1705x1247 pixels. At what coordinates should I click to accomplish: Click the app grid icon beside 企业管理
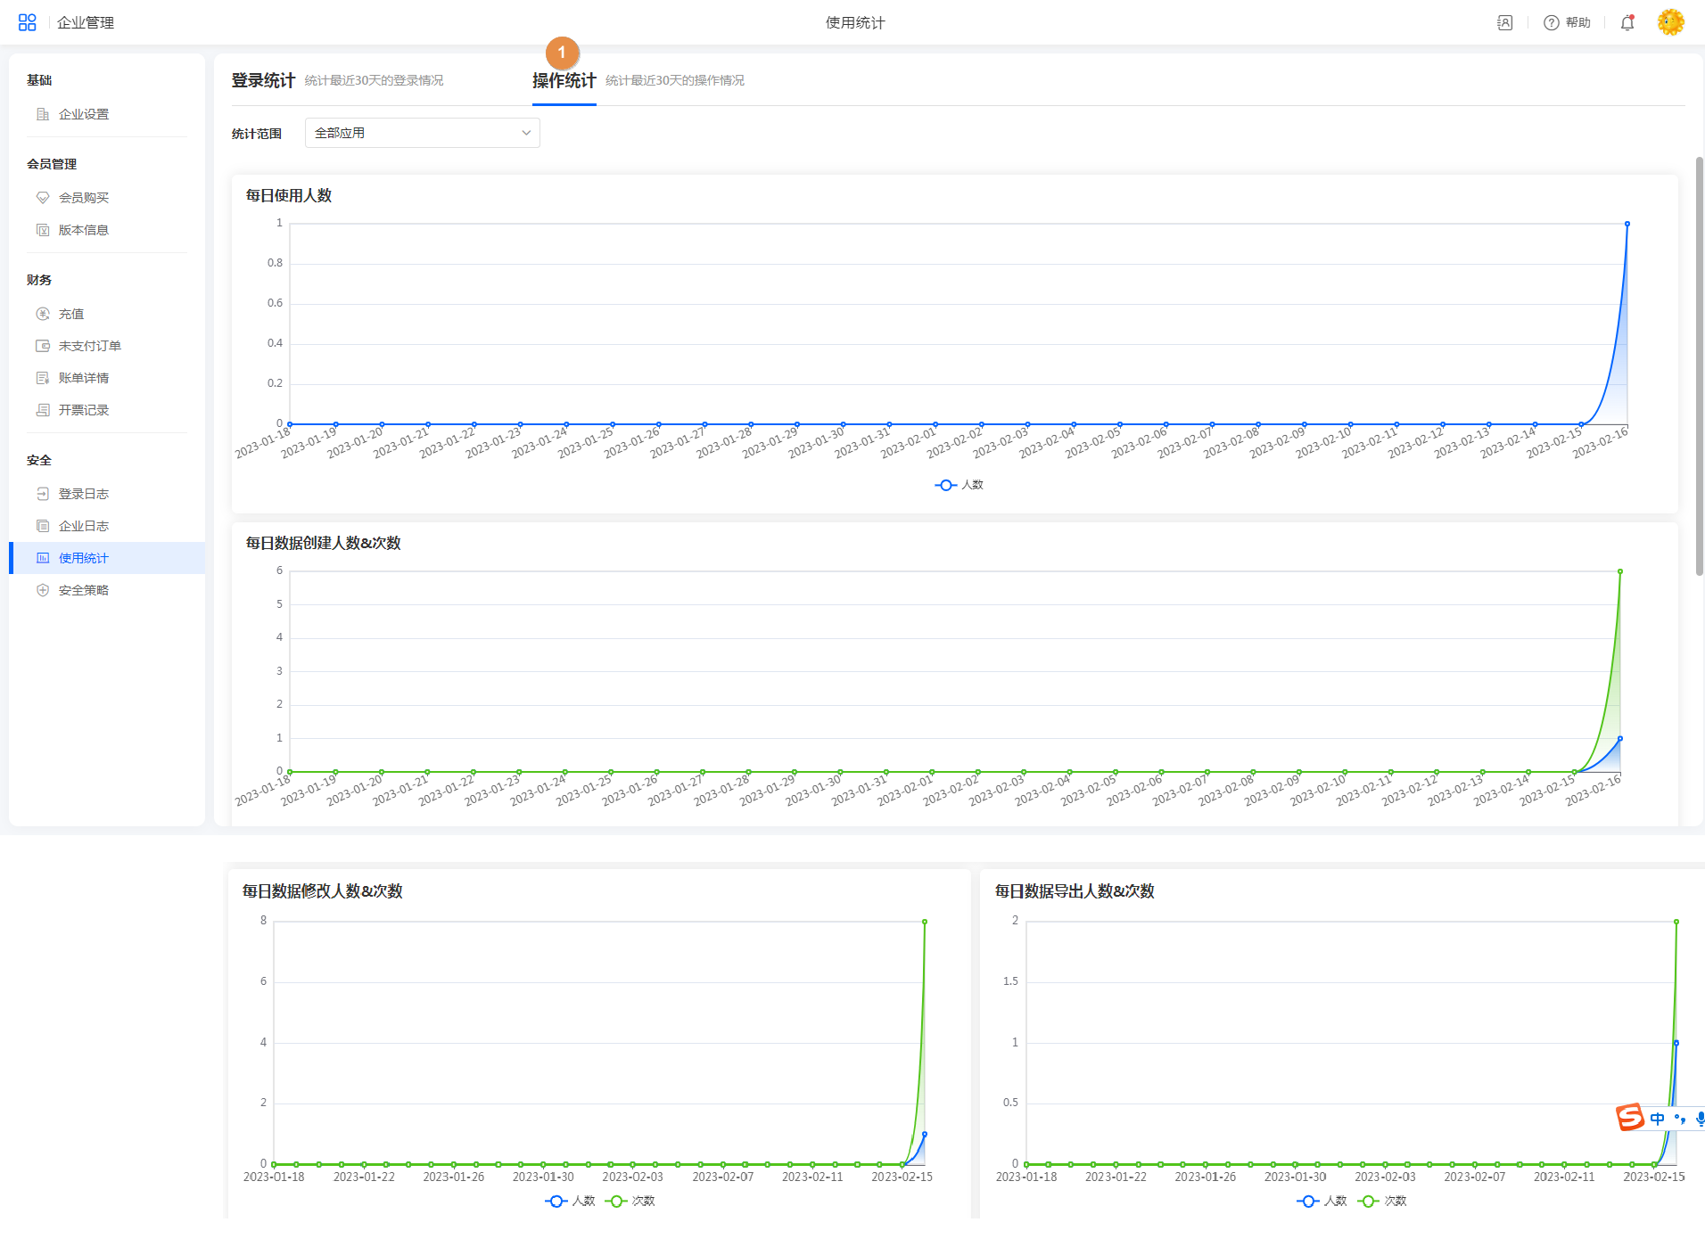pos(27,22)
